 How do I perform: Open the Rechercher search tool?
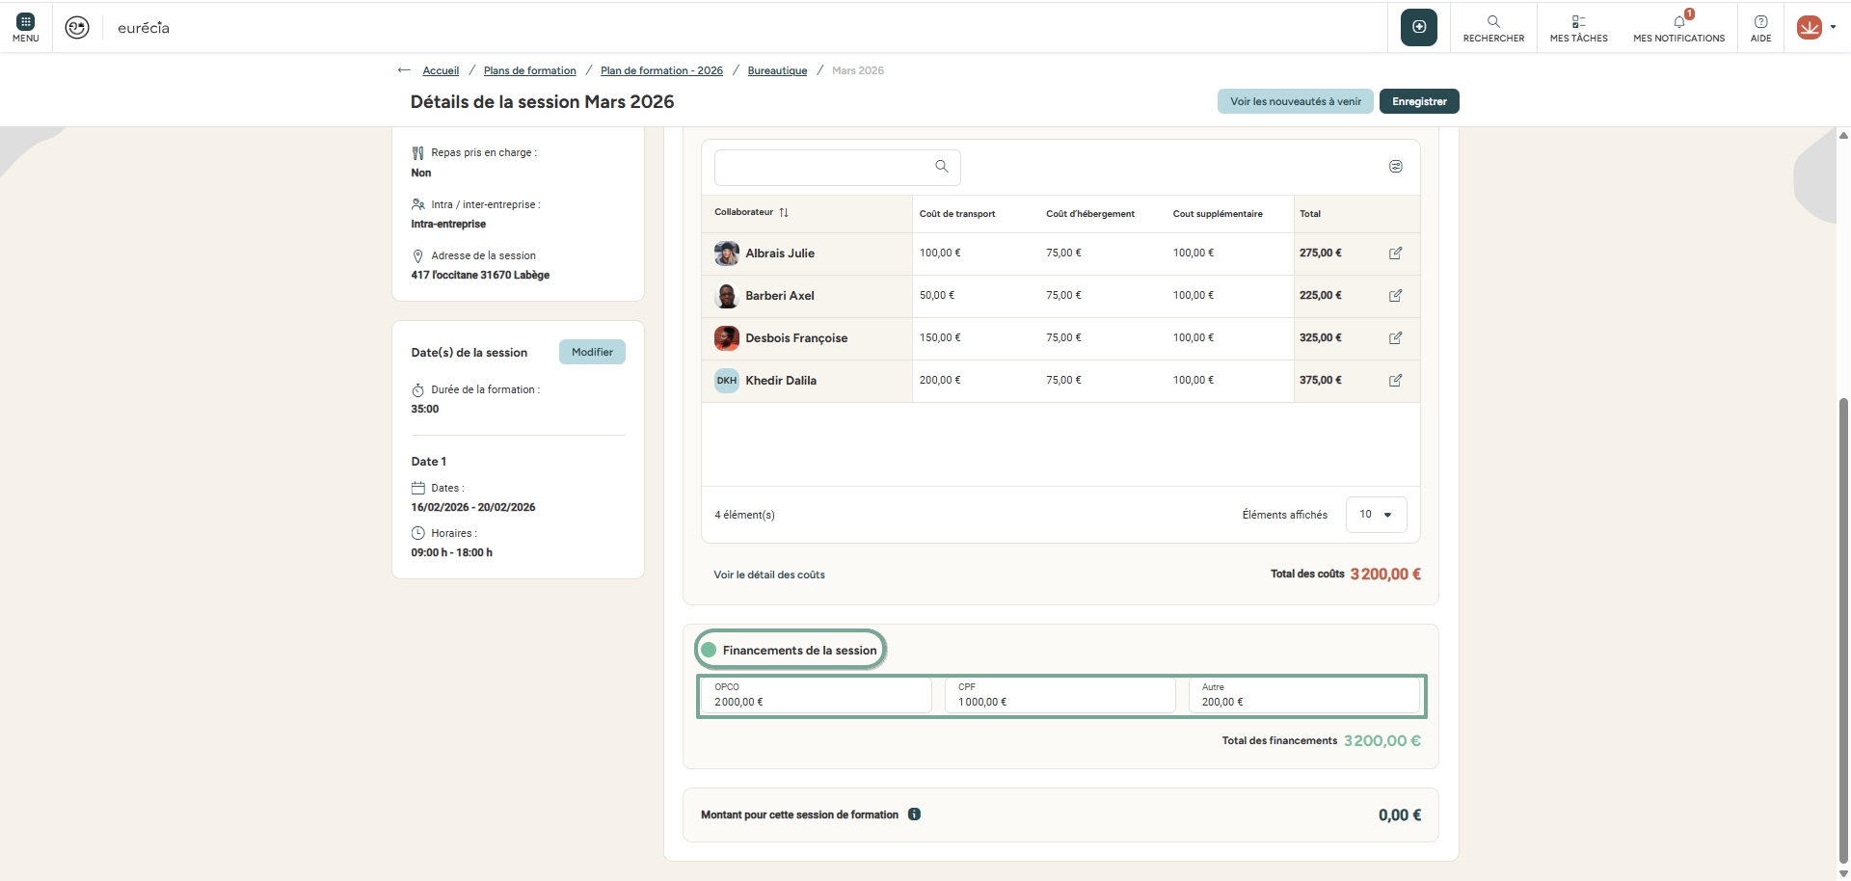[1493, 27]
